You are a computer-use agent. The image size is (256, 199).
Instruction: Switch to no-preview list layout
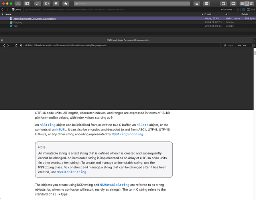click(x=242, y=4)
